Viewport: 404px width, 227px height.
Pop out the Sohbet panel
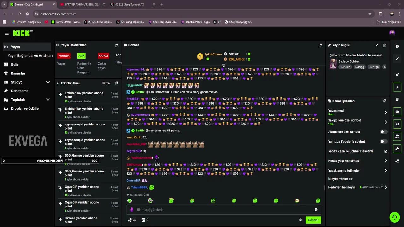(x=320, y=45)
